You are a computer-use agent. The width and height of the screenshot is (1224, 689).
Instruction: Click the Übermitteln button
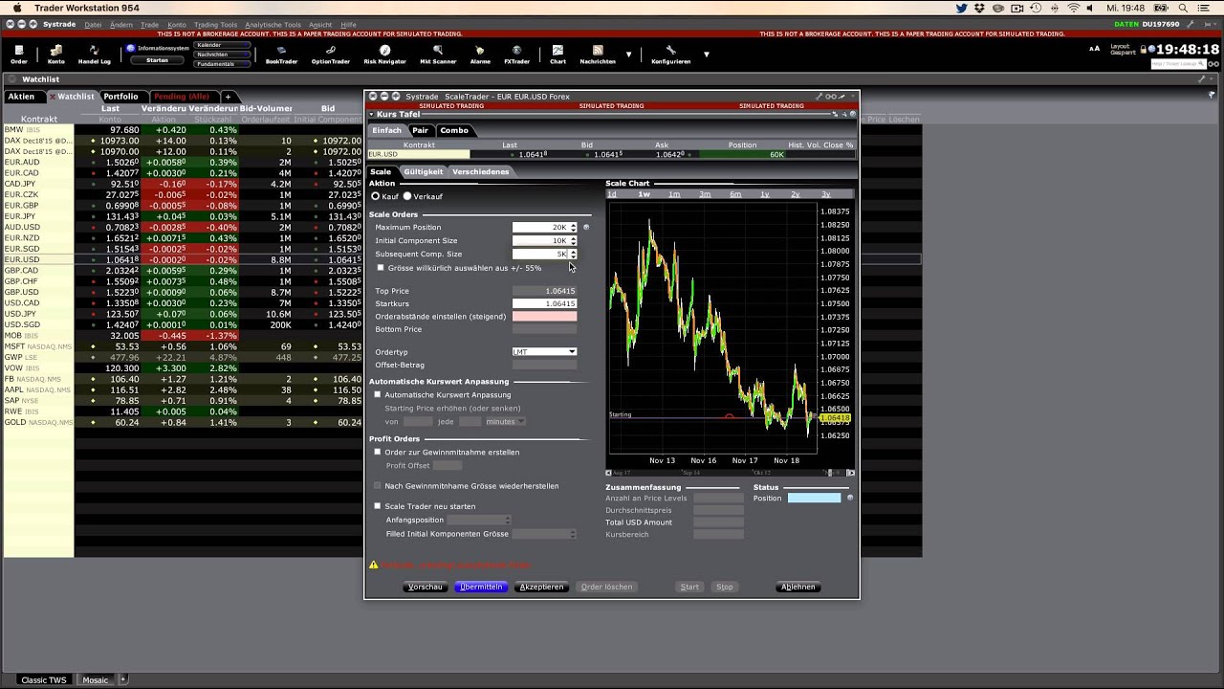(x=481, y=587)
